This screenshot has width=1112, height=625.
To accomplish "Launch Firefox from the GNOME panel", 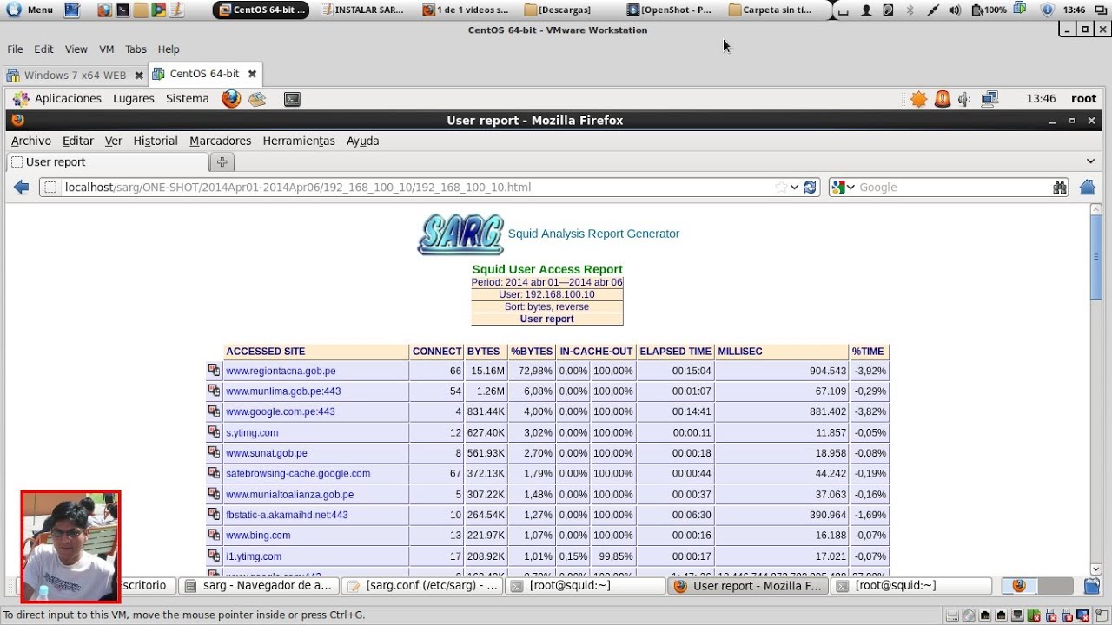I will [230, 98].
